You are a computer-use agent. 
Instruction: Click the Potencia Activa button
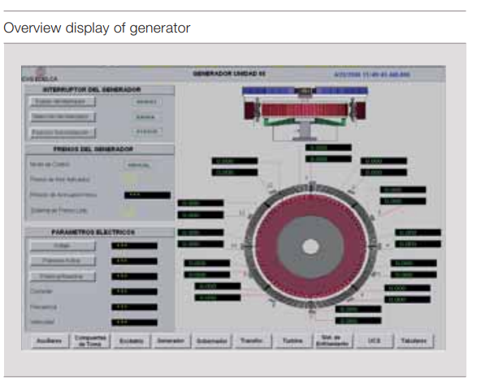[x=63, y=260]
